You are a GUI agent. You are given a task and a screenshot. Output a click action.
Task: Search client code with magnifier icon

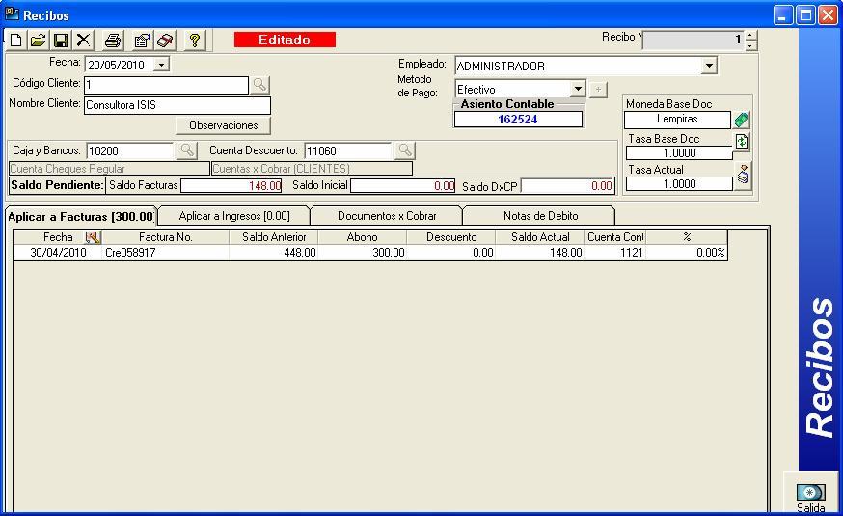[x=259, y=84]
